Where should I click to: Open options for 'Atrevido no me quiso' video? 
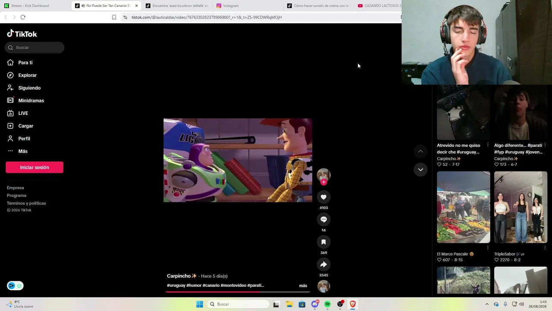pos(488,145)
